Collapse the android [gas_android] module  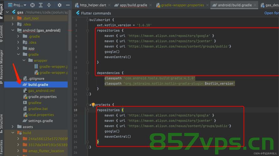(x=13, y=30)
